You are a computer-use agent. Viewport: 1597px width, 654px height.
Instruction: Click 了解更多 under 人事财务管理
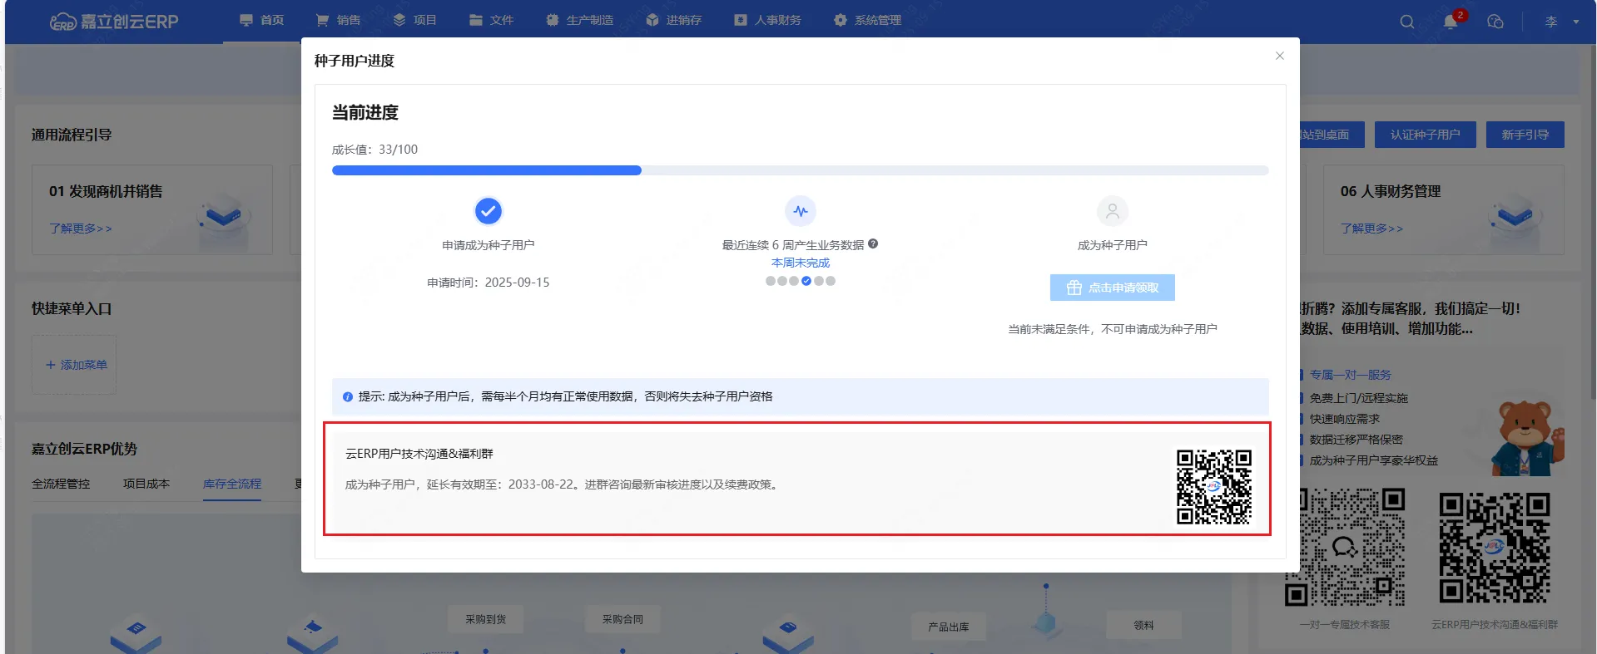[x=1371, y=229]
